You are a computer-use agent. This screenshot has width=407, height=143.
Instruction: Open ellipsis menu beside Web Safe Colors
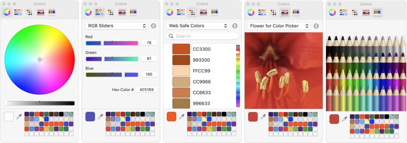(235, 26)
